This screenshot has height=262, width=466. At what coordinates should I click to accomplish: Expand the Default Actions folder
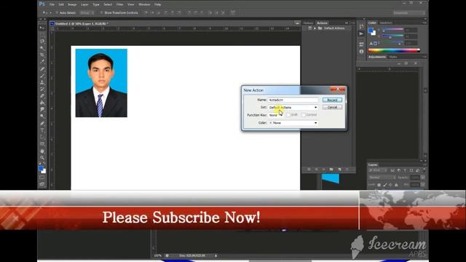pyautogui.click(x=315, y=28)
